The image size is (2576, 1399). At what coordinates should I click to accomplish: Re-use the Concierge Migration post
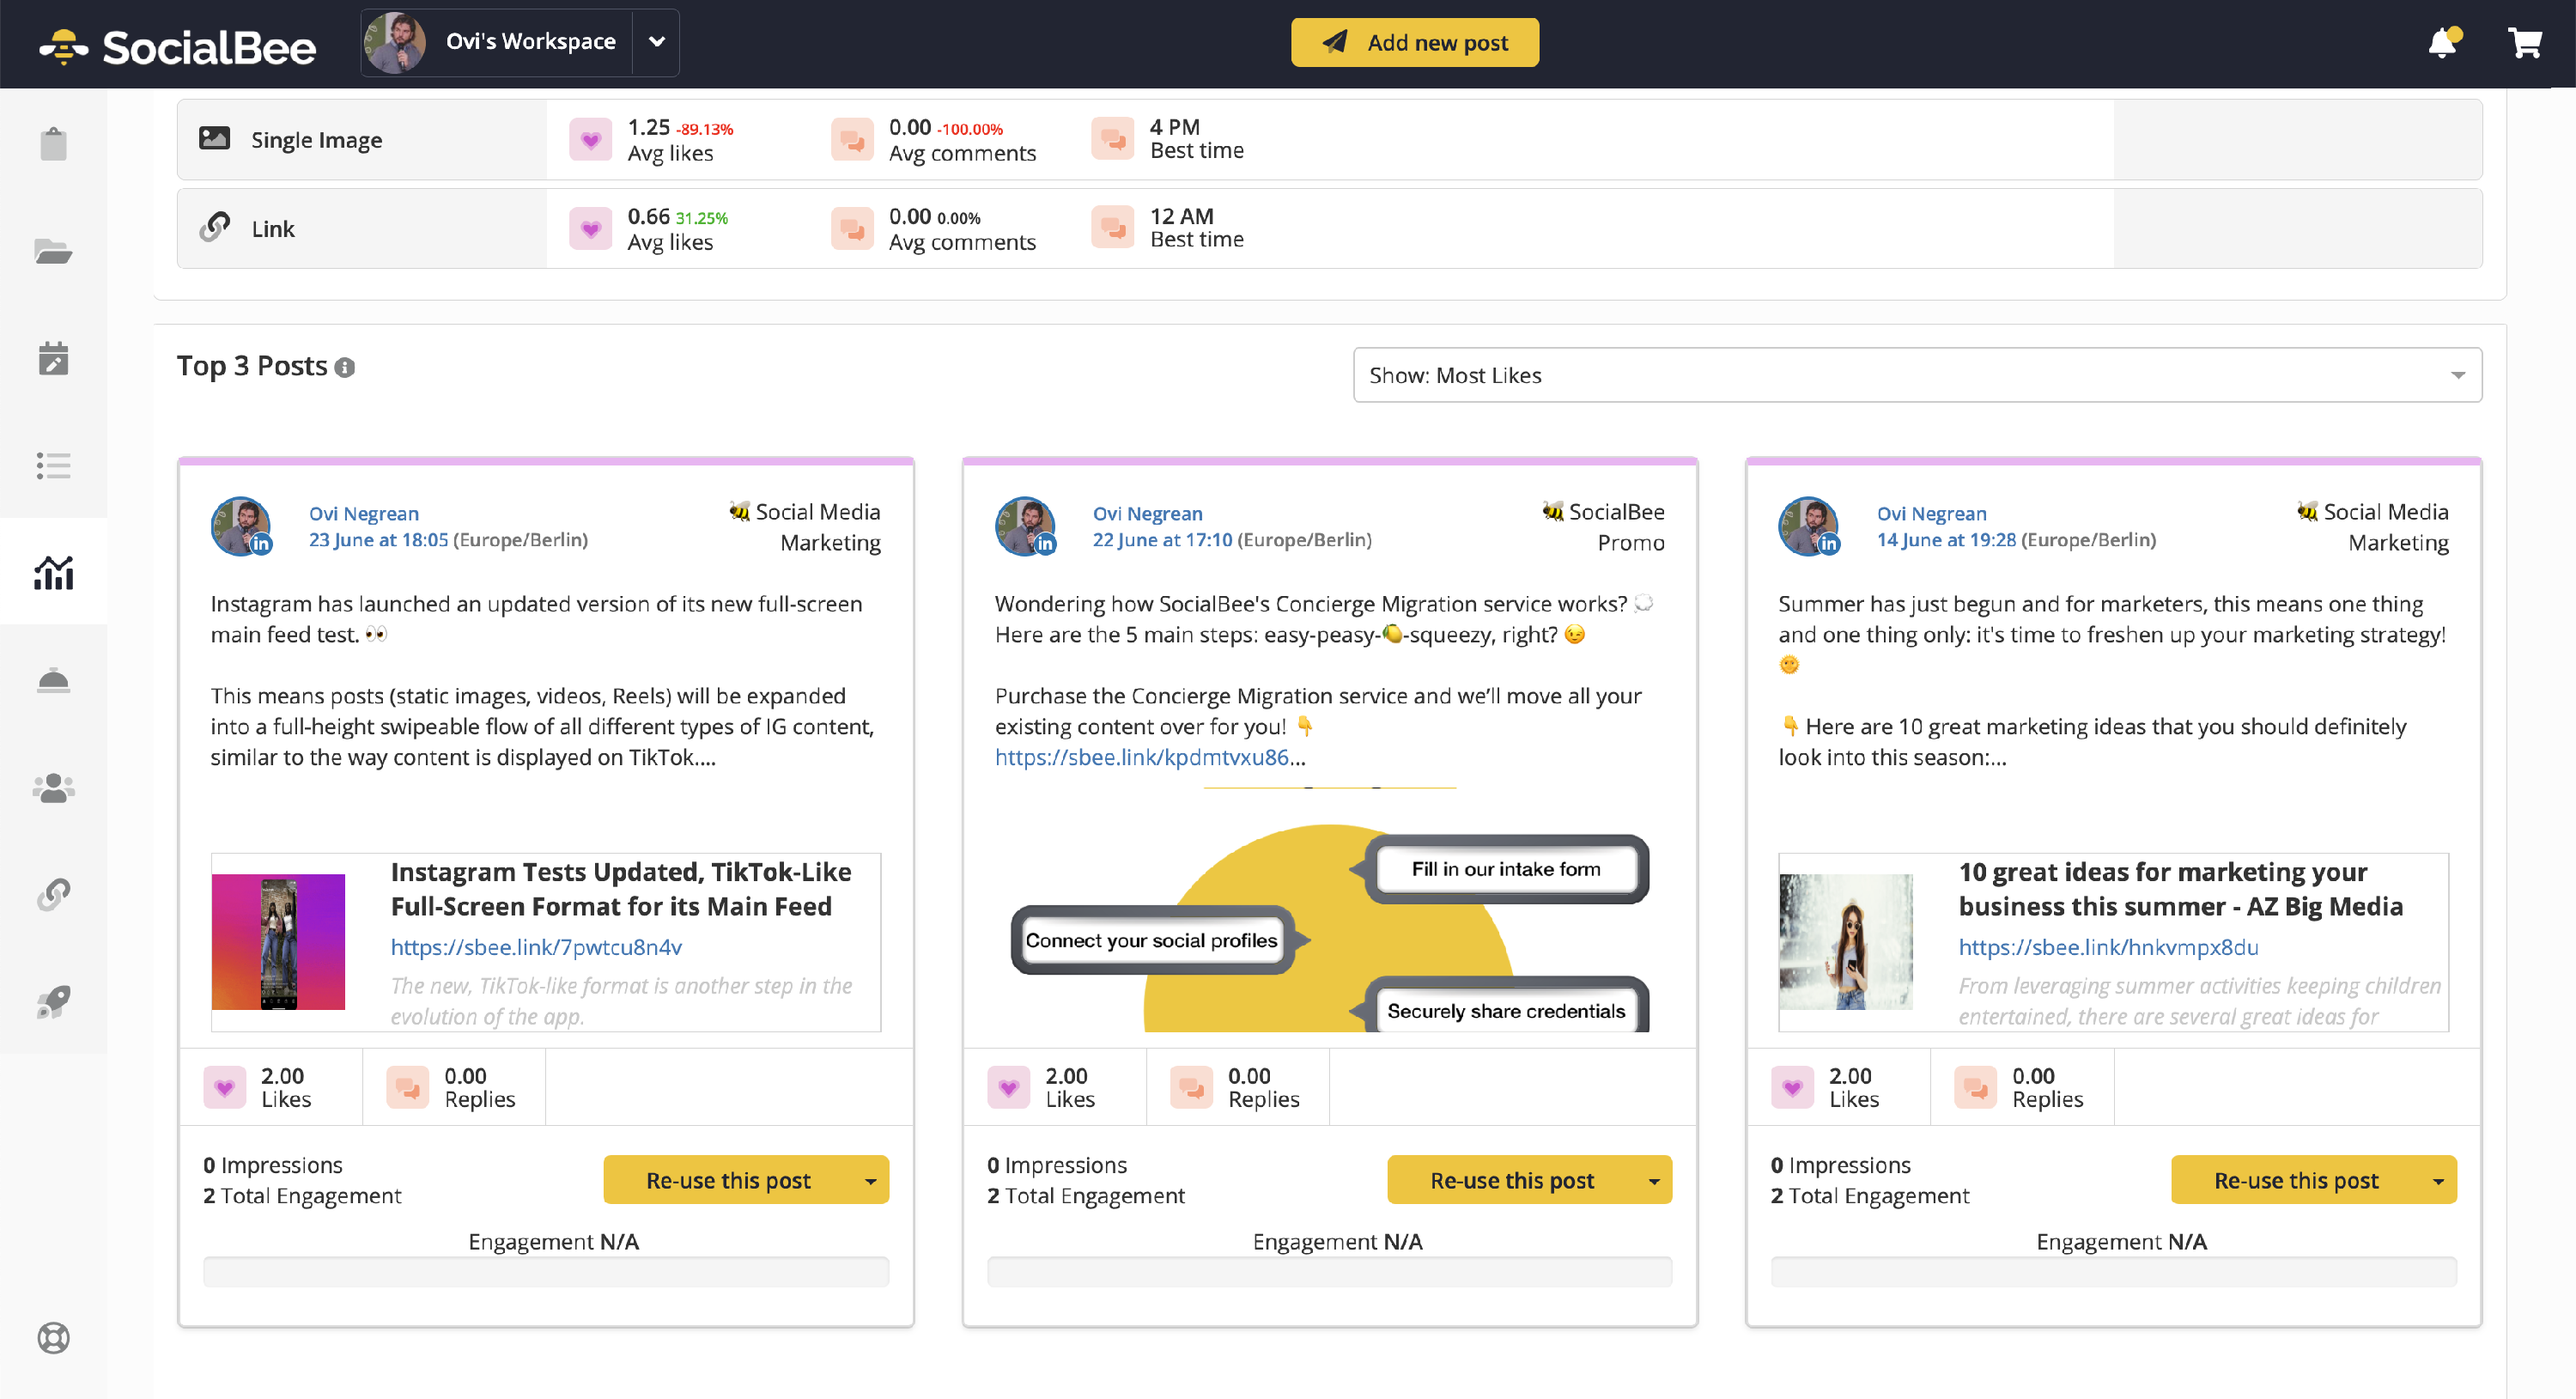[x=1512, y=1180]
